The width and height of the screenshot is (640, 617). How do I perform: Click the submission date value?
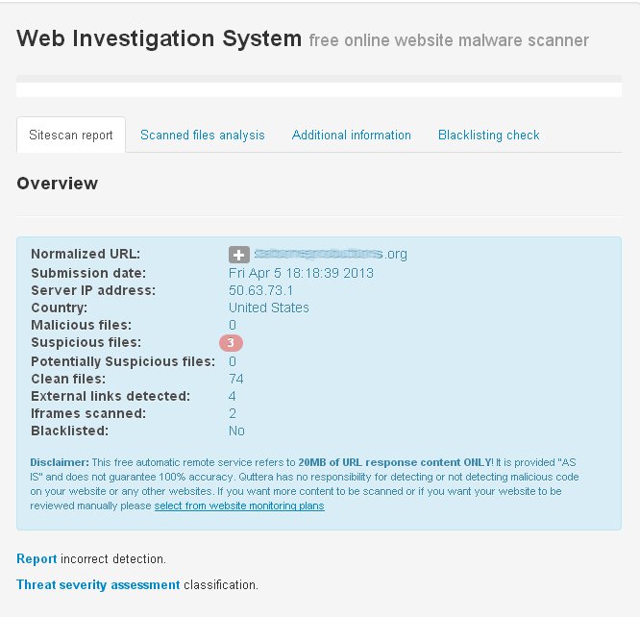click(x=301, y=273)
